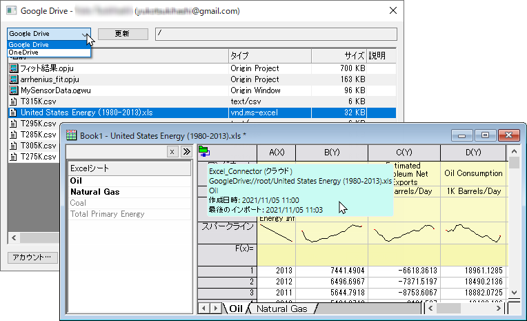Viewport: 527px width, 321px height.
Task: Select the file MySensorData.ogwu
Action: (x=55, y=90)
